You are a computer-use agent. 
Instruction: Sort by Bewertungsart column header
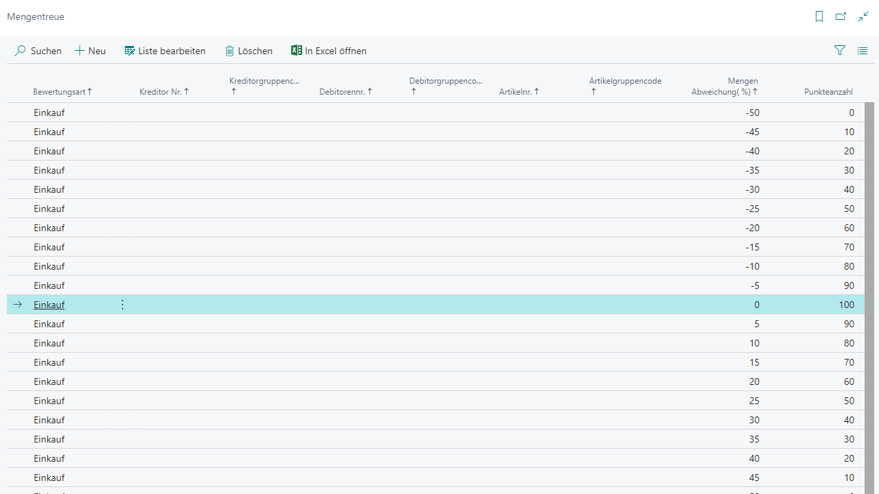point(62,91)
